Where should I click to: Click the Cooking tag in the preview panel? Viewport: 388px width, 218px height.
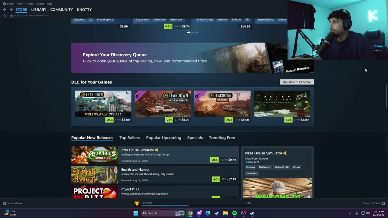pos(250,167)
